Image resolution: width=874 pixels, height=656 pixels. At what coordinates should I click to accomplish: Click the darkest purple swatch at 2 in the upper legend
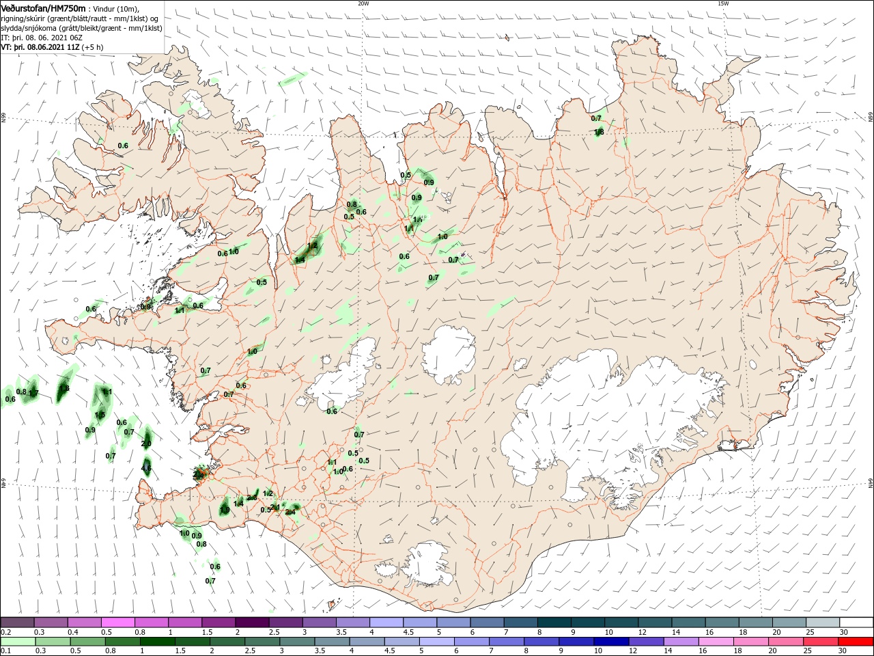click(x=252, y=623)
